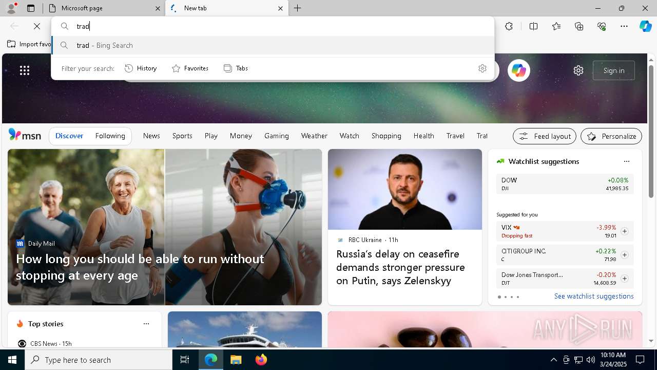Select the Discover feed tab
This screenshot has width=657, height=370.
(69, 136)
